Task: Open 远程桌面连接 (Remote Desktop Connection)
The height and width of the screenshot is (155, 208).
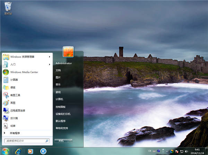Action: click(17, 110)
